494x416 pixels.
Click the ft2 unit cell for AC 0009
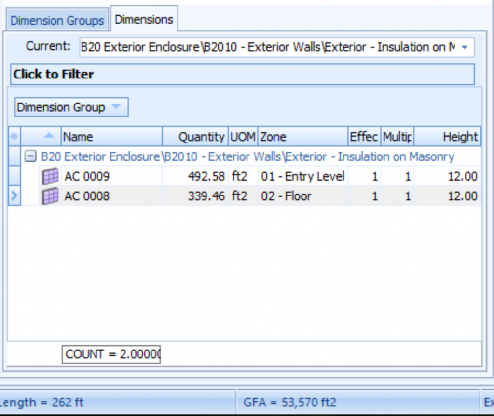243,176
